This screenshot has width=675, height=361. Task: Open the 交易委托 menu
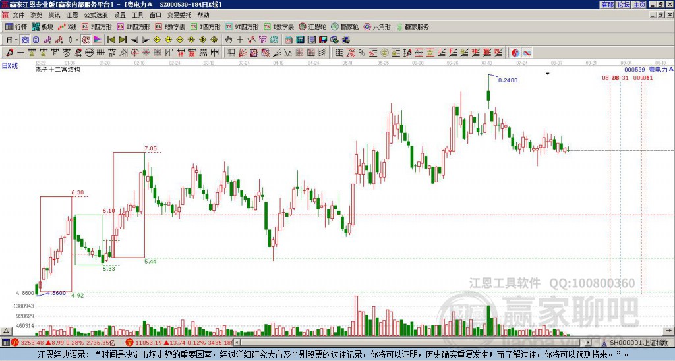point(179,15)
